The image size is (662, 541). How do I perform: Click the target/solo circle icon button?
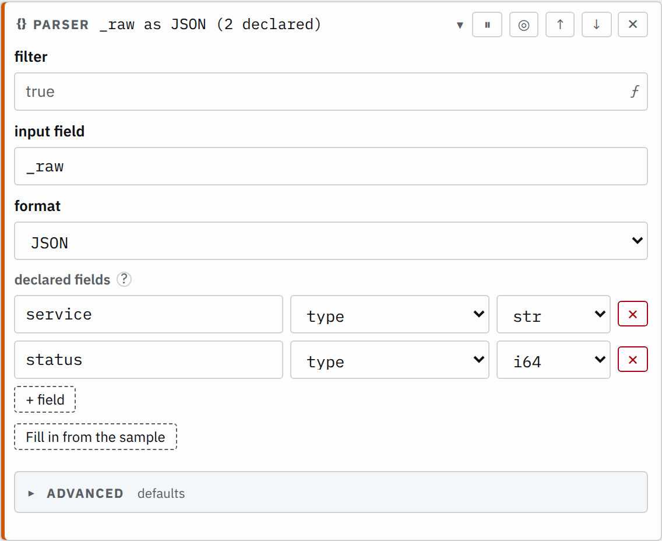click(523, 25)
